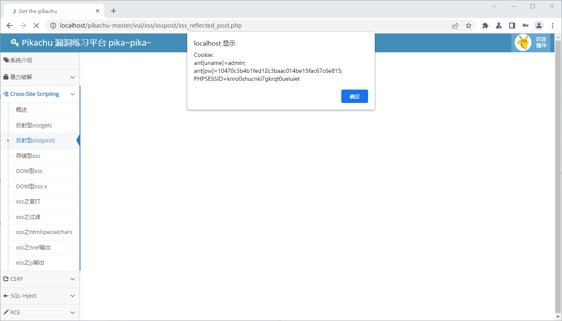Expand the 暴力破解 menu section
The width and height of the screenshot is (562, 321).
pos(40,77)
